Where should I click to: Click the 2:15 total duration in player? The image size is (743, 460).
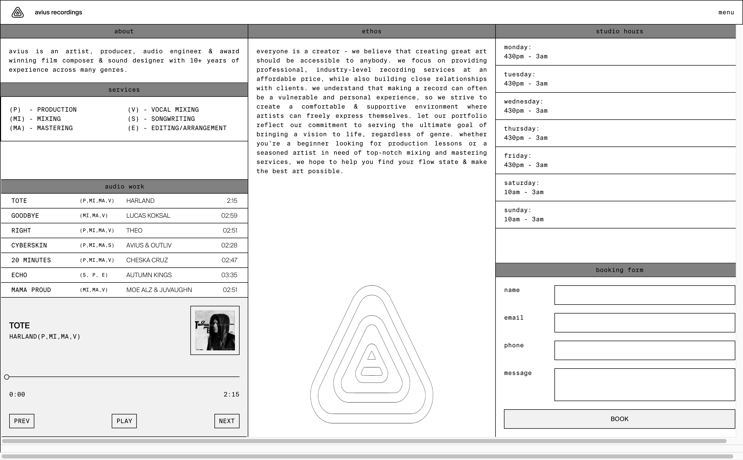[x=231, y=395]
